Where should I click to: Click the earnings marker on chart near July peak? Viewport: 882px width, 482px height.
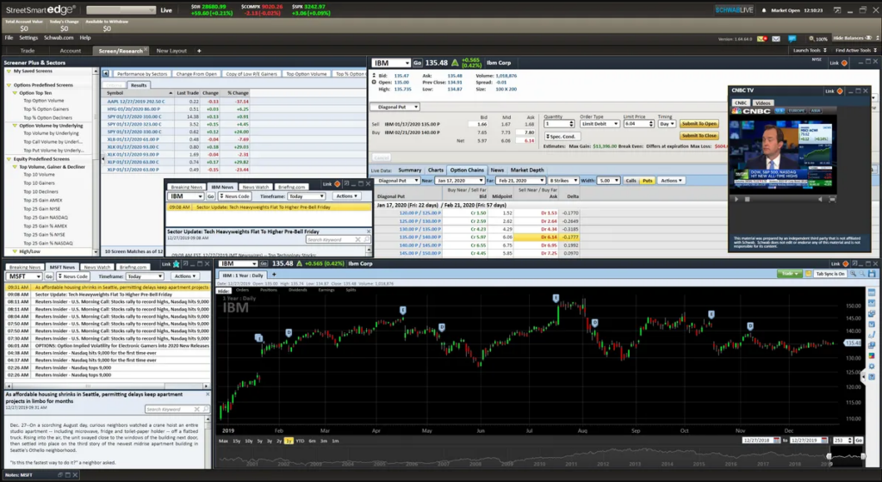[x=556, y=298]
